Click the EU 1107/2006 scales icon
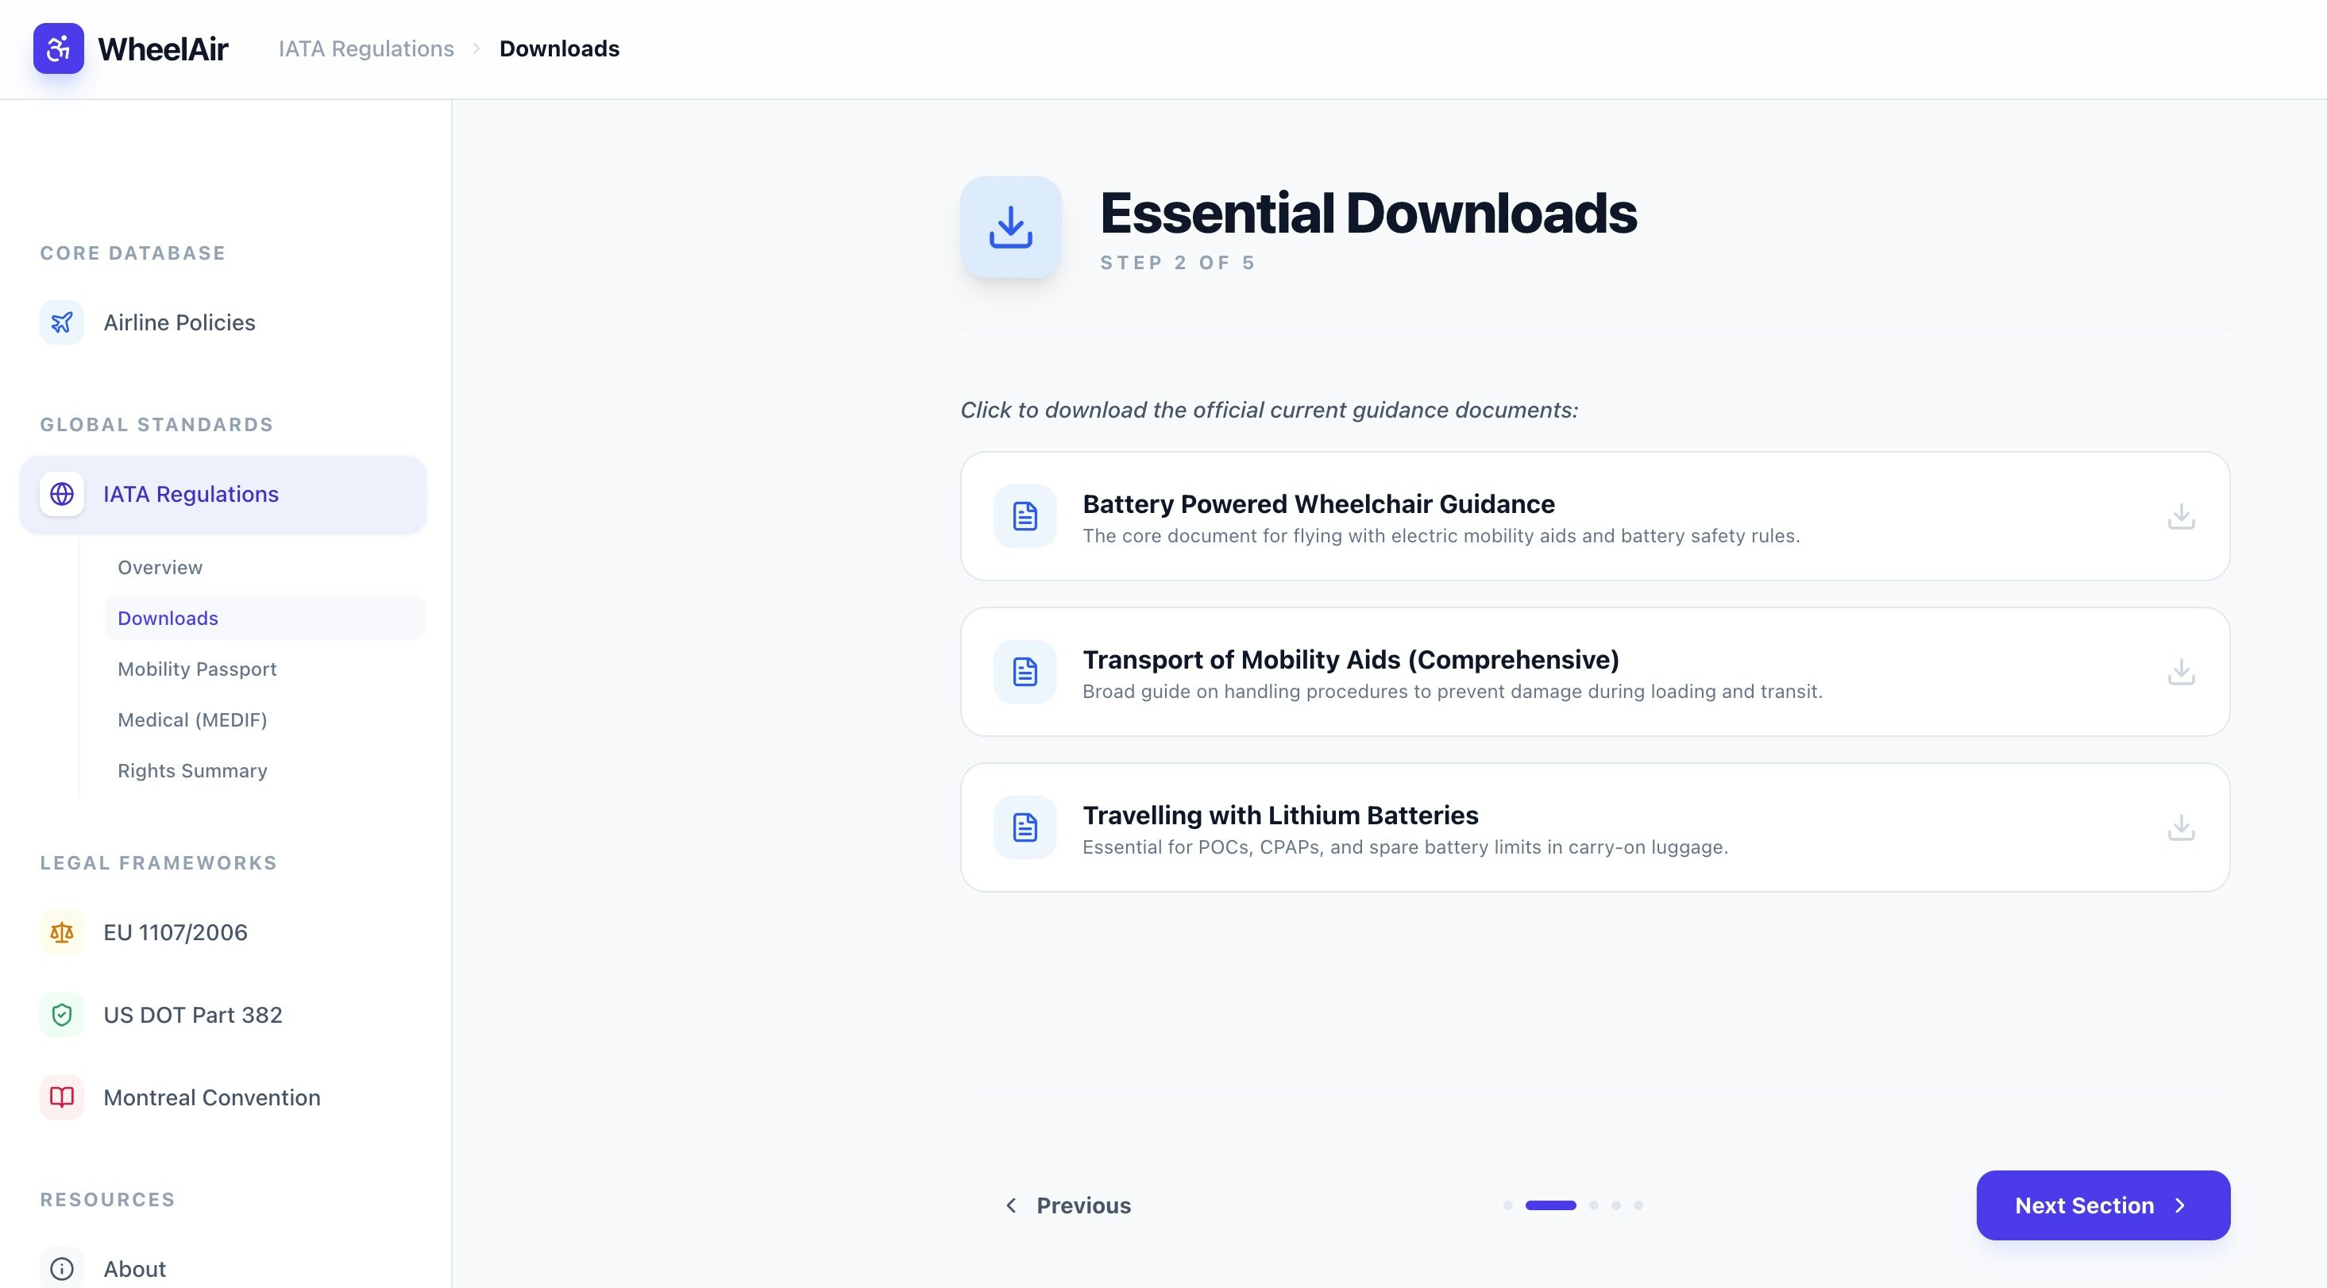Screen dimensions: 2327x1288 click(61, 932)
